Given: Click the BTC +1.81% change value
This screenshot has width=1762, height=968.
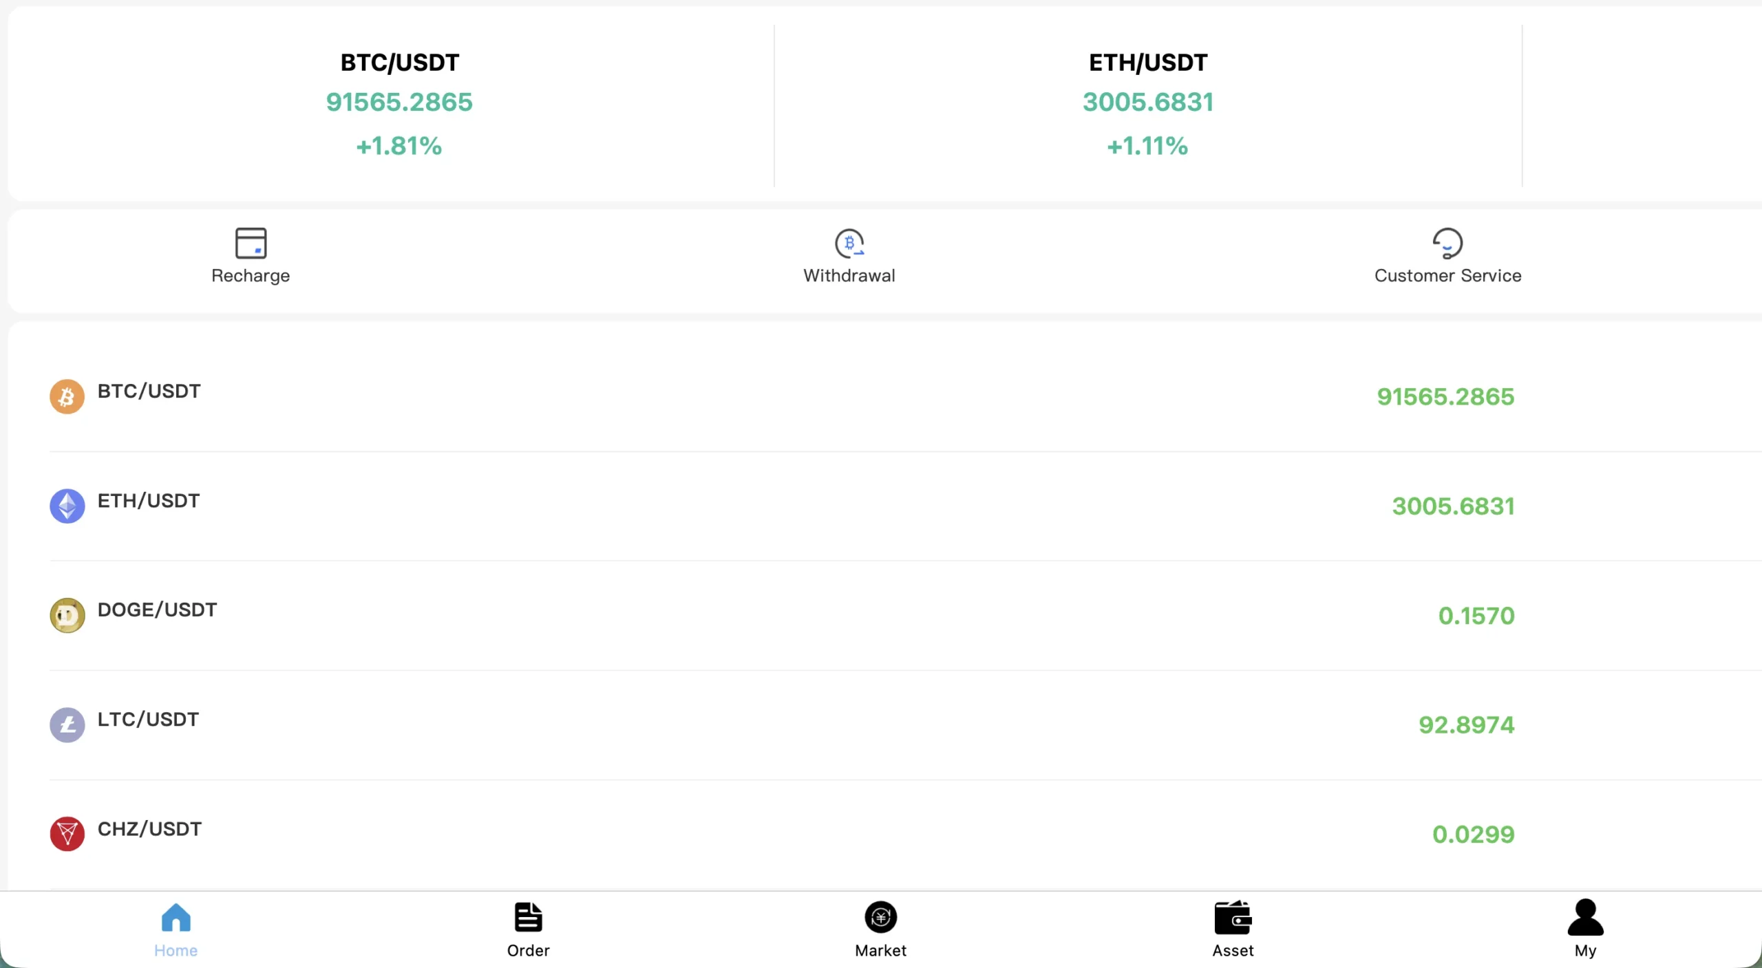Looking at the screenshot, I should point(399,146).
